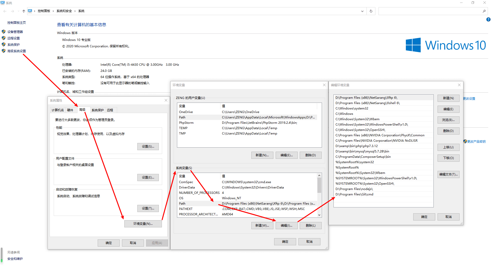Click the system variables list scrollbar down arrow
The width and height of the screenshot is (491, 266).
pos(319,215)
